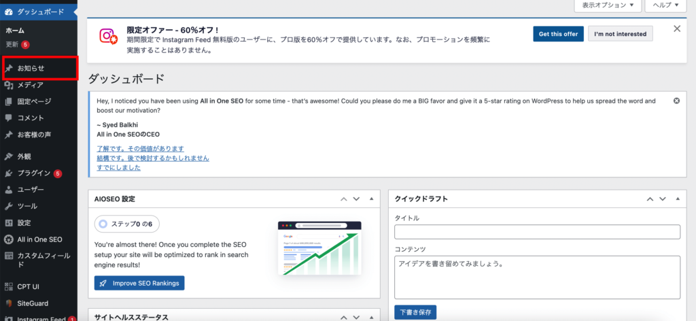Dismiss the All in One SEO review notice
Viewport: 696px width, 321px height.
(676, 101)
